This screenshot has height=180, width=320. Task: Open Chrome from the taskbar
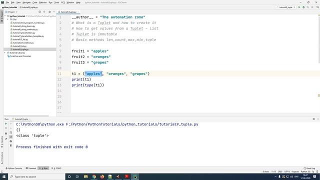click(x=94, y=176)
